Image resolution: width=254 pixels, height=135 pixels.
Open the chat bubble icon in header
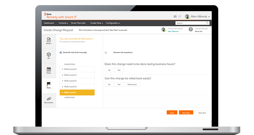180,17
